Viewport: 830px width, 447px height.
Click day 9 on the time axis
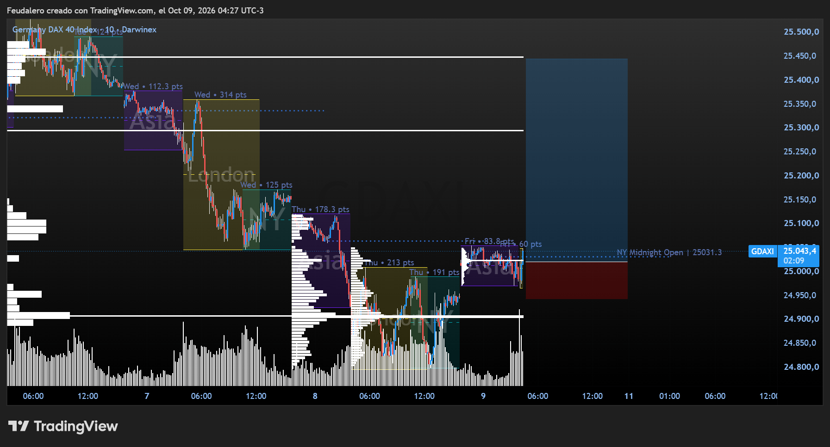point(483,396)
